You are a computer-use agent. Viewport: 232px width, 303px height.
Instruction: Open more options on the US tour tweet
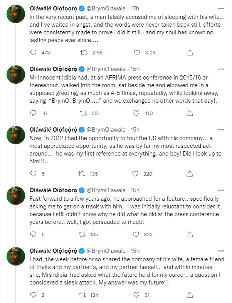coord(221,129)
